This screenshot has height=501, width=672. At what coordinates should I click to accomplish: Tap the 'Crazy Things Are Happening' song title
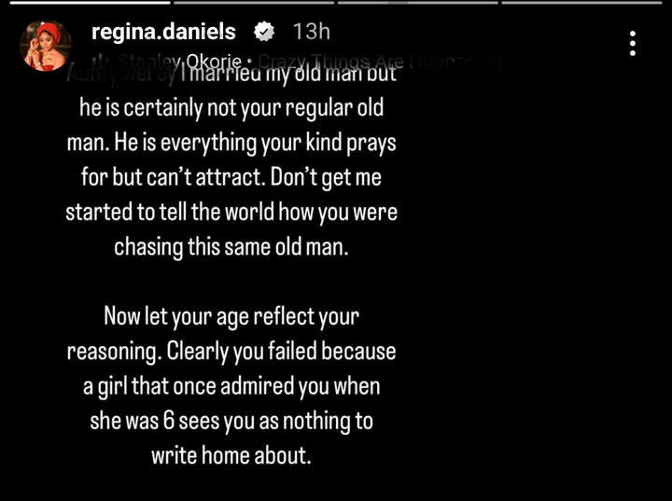[x=381, y=62]
